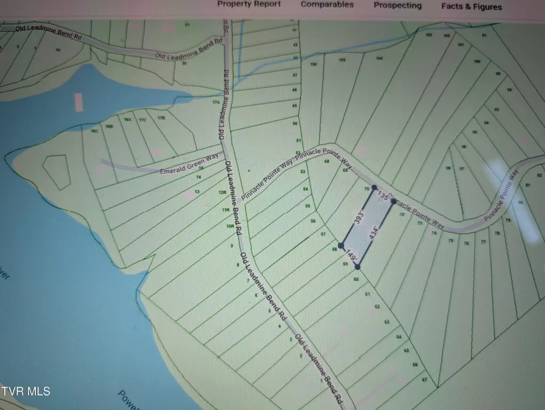
Task: Open the Property Report tab
Action: click(248, 5)
